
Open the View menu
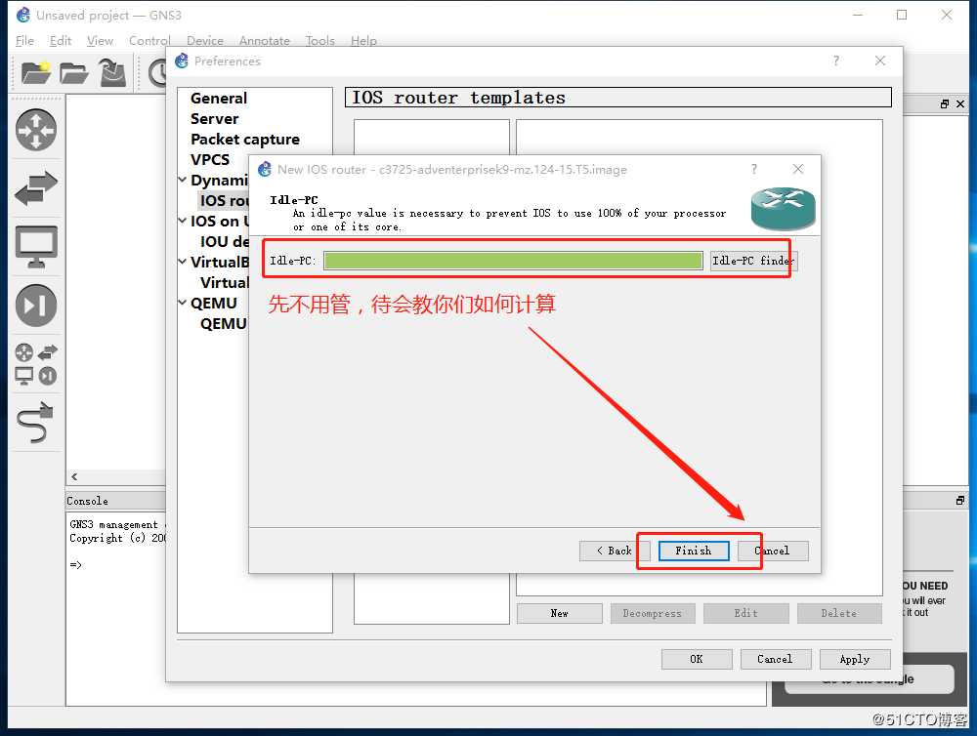click(x=100, y=40)
